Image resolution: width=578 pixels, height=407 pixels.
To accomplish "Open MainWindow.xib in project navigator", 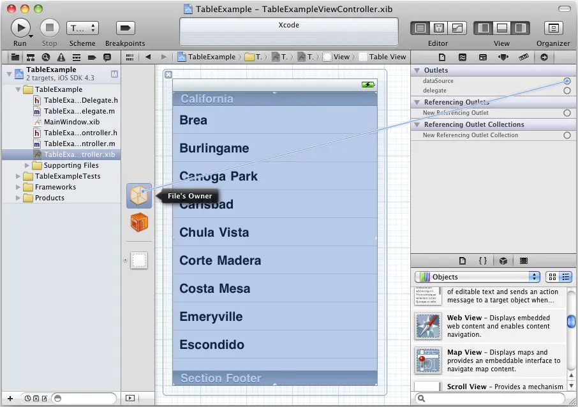I will click(71, 122).
